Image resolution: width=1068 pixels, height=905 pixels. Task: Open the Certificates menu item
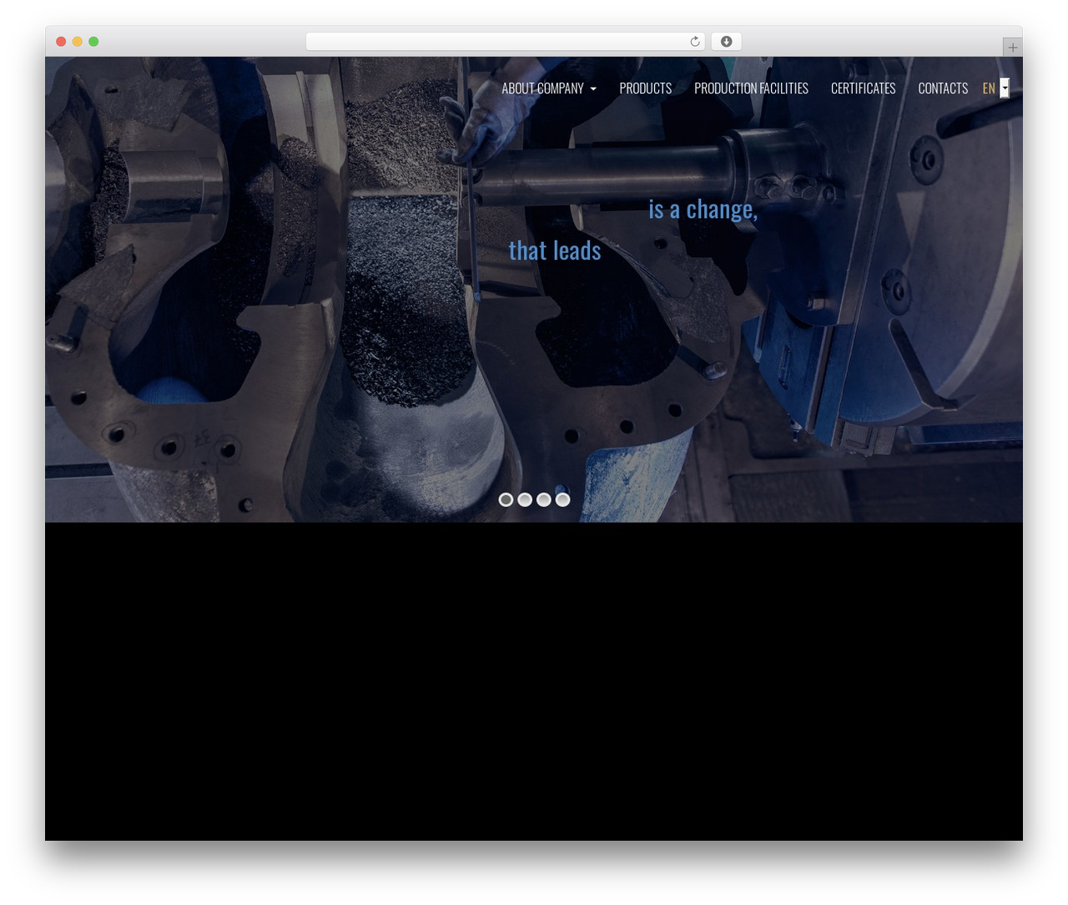863,88
